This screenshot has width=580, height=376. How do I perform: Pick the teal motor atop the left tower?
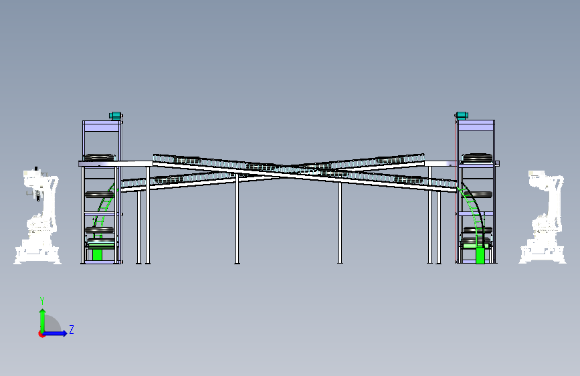[116, 116]
